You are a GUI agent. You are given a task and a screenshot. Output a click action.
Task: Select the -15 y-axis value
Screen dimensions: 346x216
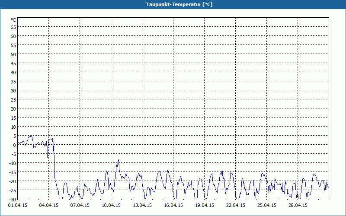coord(13,172)
